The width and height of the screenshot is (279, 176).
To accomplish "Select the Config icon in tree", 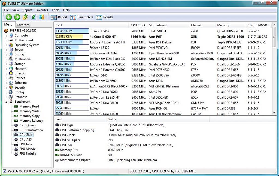I will pos(11,92).
